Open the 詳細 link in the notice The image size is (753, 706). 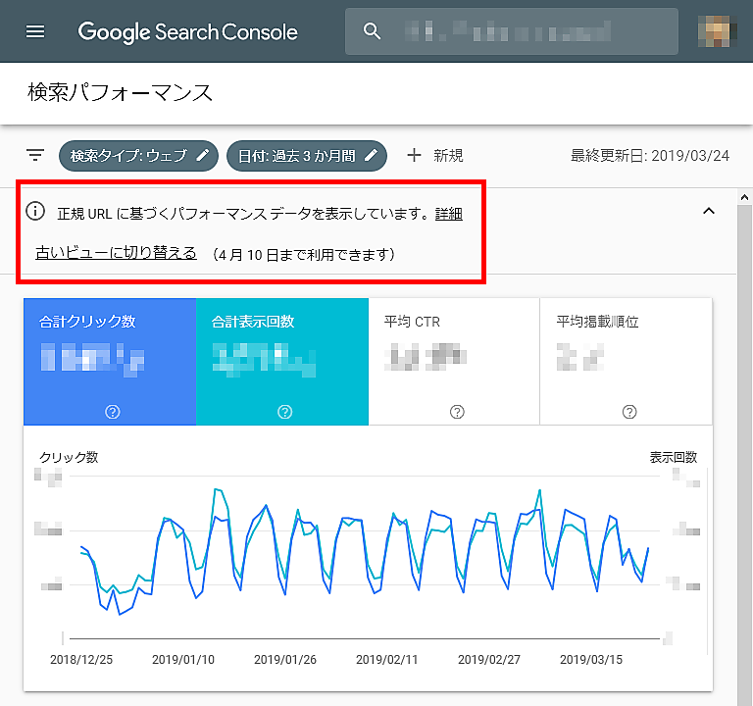pyautogui.click(x=449, y=213)
